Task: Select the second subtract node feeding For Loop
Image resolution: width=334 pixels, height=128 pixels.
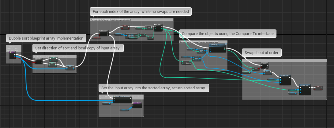Action: (x=151, y=38)
